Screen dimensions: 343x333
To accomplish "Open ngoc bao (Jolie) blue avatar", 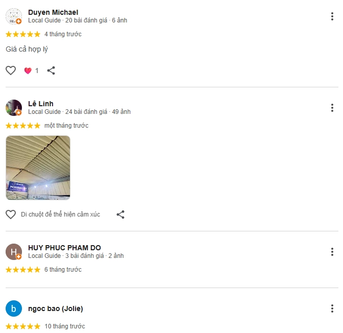I will tap(14, 308).
